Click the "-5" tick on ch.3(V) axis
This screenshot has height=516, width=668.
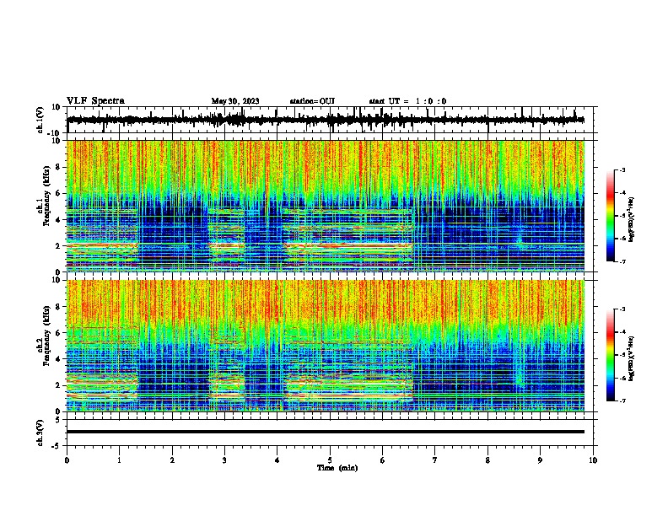click(x=57, y=446)
